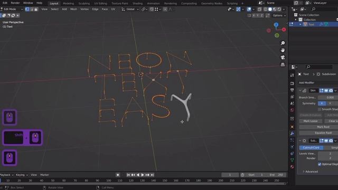Uncheck the Optimal Display checkbox
338x190 pixels.
(320, 164)
